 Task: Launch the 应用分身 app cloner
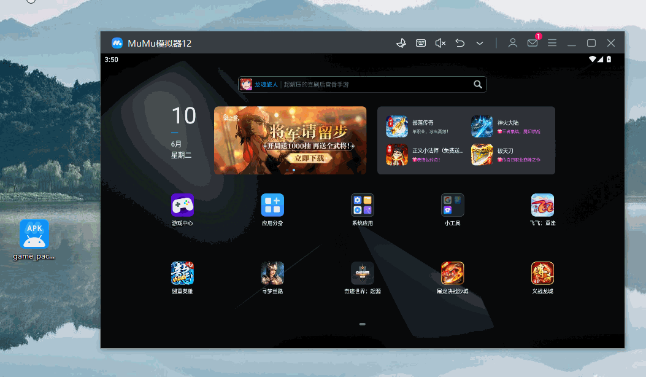[272, 209]
